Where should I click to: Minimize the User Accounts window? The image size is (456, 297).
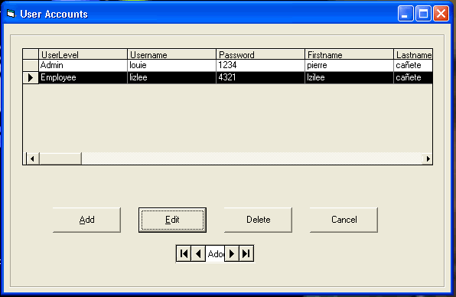tap(406, 13)
